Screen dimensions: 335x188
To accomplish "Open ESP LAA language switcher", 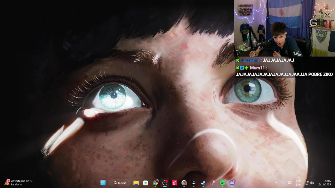I will tap(298, 183).
